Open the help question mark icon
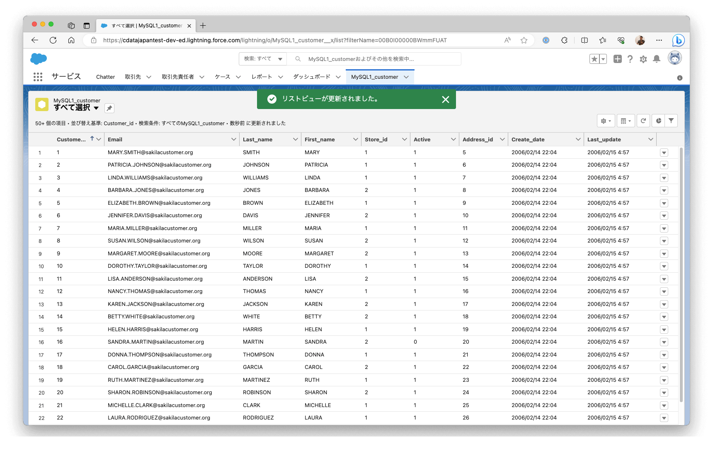This screenshot has height=456, width=713. tap(630, 59)
